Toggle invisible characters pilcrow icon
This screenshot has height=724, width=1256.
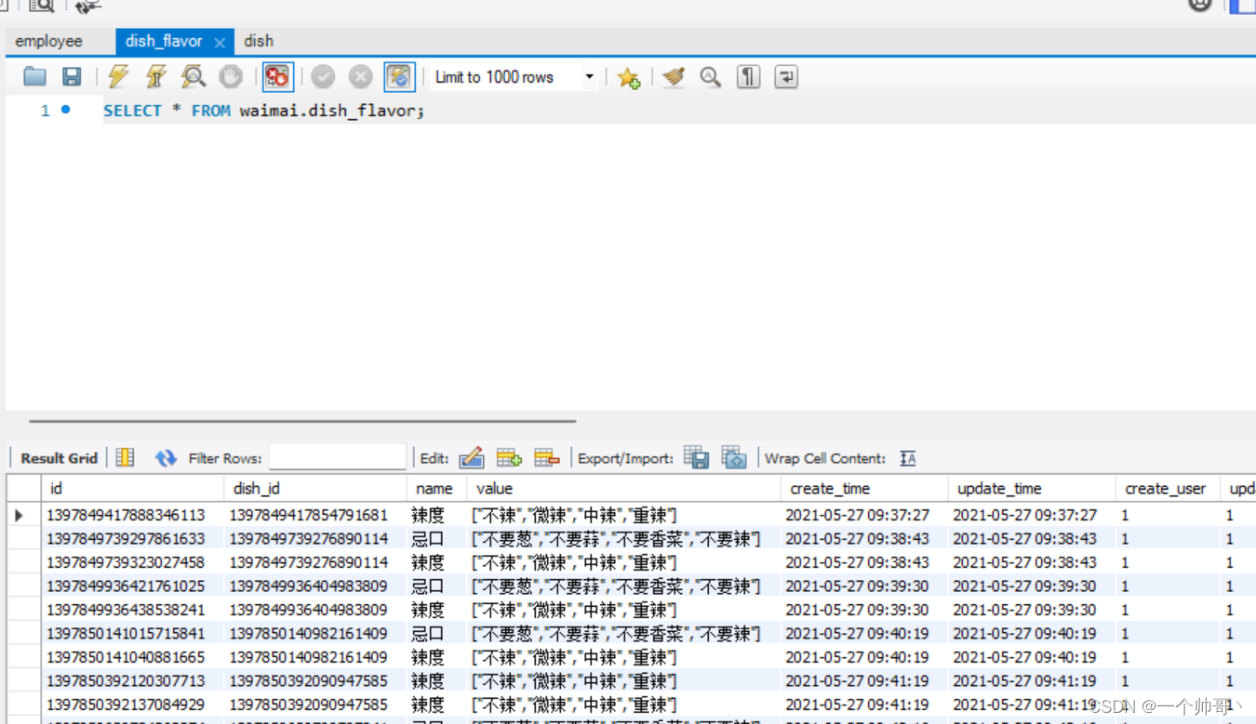749,77
